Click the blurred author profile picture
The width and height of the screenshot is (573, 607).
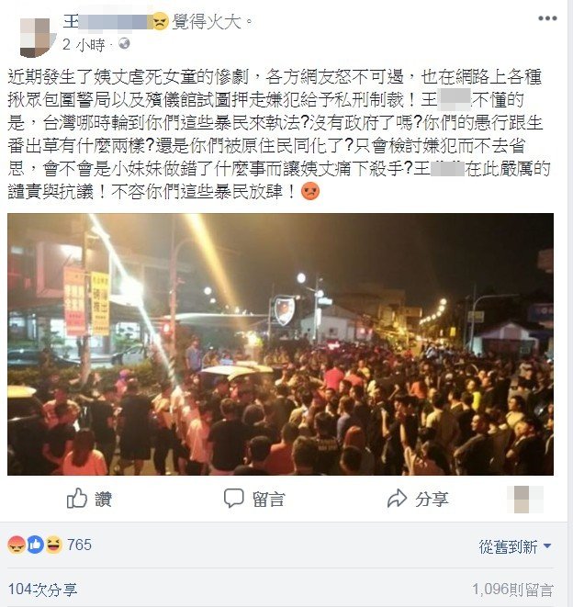tap(36, 38)
